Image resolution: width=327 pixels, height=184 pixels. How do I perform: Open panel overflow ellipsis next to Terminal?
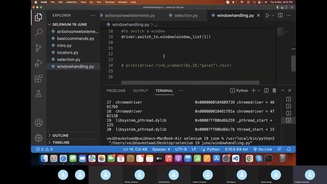point(181,90)
